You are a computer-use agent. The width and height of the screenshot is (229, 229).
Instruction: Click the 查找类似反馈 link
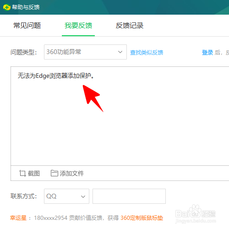(147, 53)
